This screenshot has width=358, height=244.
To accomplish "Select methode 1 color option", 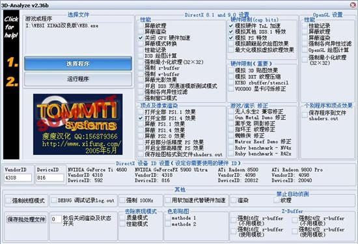I will pyautogui.click(x=169, y=218).
